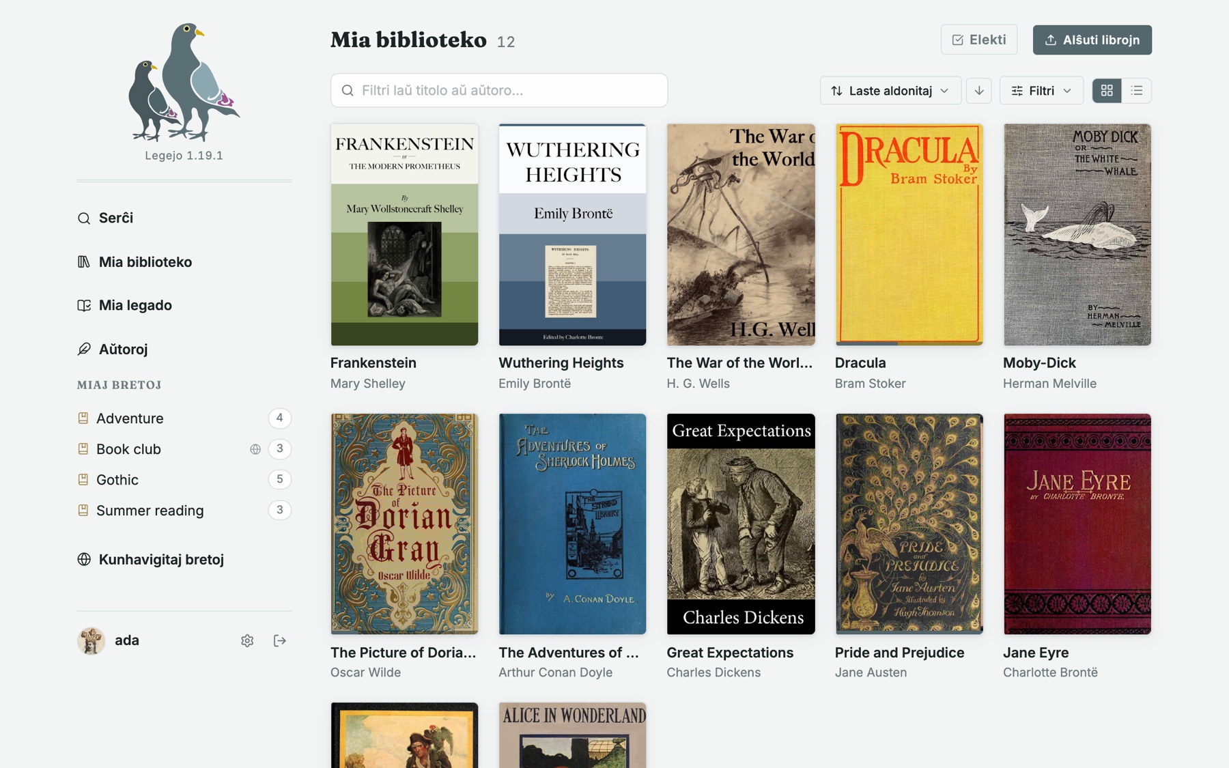Click the Adventure count badge 4

pos(279,418)
